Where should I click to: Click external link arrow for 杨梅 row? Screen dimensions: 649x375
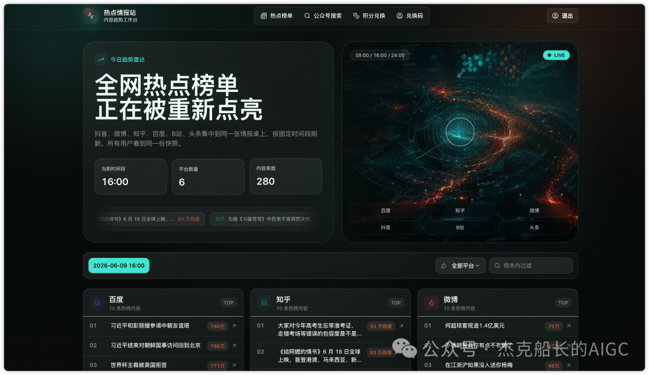(x=568, y=365)
